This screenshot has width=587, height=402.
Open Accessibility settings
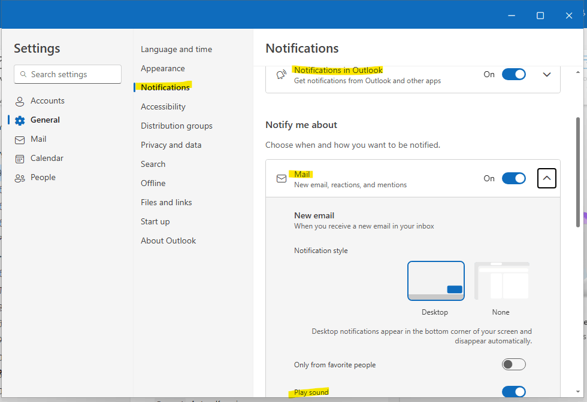point(163,106)
